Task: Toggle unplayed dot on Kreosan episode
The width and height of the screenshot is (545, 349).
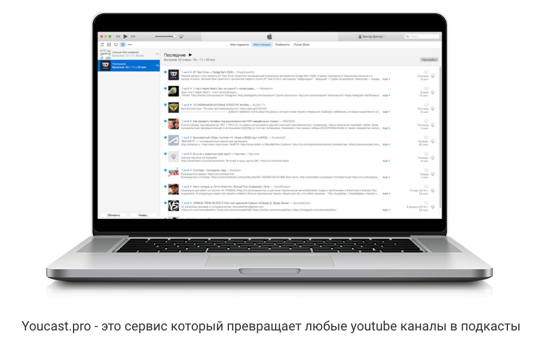Action: tap(165, 121)
